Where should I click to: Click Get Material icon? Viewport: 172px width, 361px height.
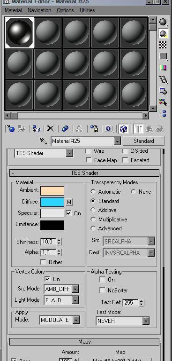(11, 129)
